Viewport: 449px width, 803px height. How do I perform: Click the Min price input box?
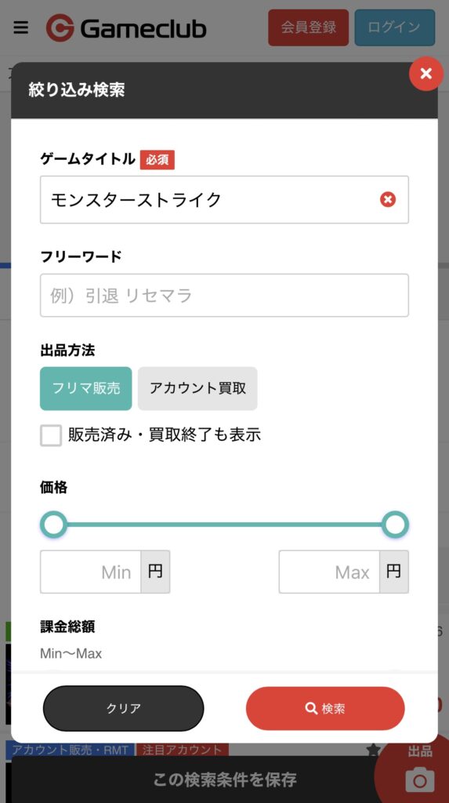(91, 572)
